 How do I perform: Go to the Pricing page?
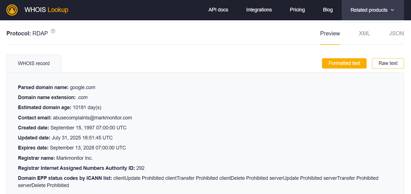[297, 10]
